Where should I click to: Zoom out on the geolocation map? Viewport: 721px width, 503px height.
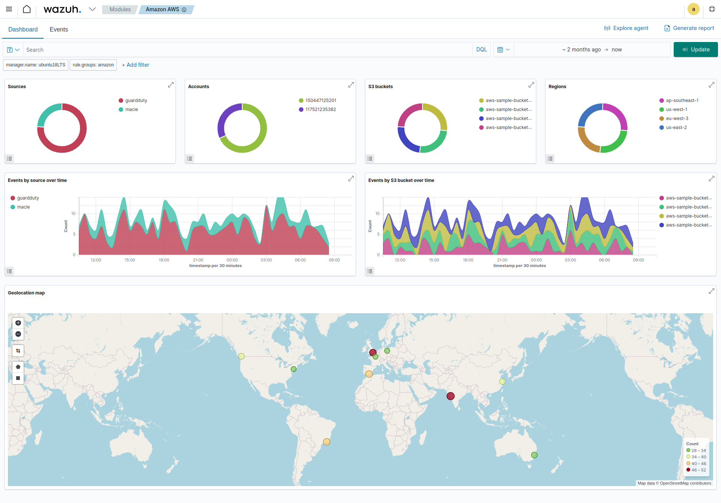coord(18,334)
